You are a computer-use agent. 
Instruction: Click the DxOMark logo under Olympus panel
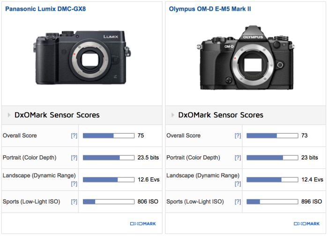click(x=307, y=224)
